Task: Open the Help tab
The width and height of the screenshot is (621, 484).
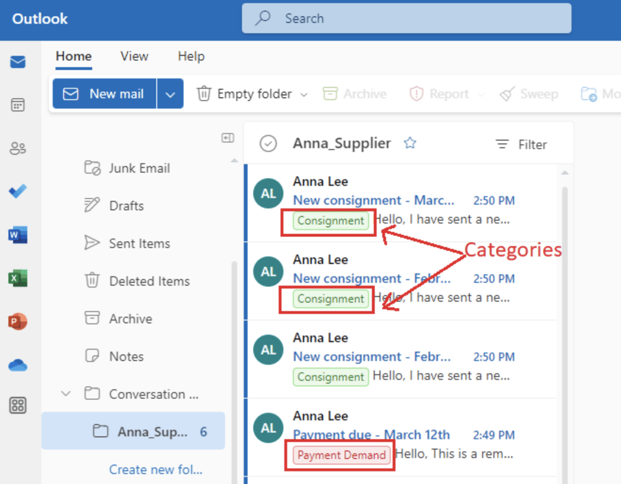Action: (x=191, y=56)
